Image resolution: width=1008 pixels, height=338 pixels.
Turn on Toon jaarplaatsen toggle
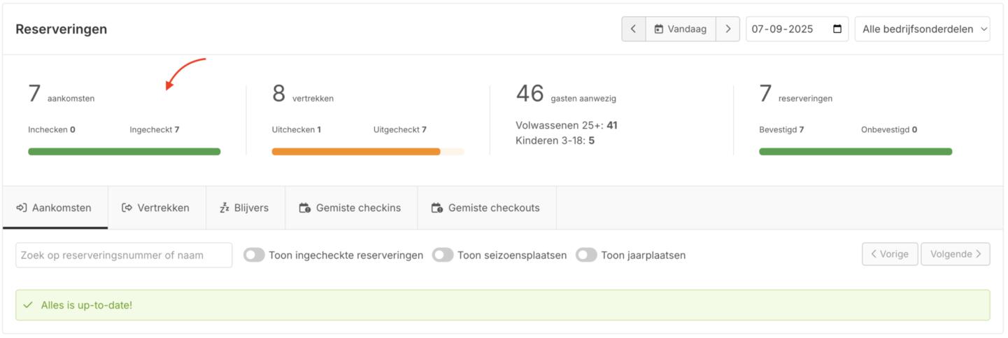(x=586, y=255)
